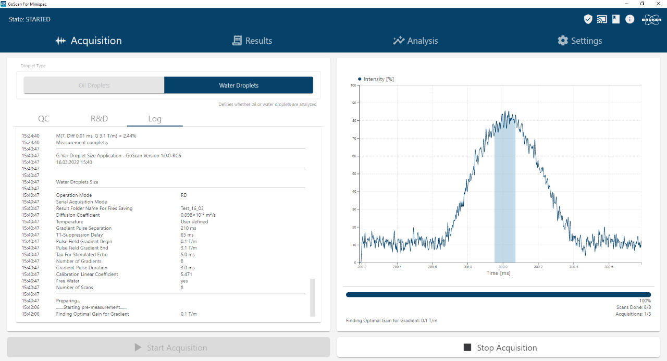Switch to the QC sub-tab
Viewport: 667px width, 361px height.
44,119
